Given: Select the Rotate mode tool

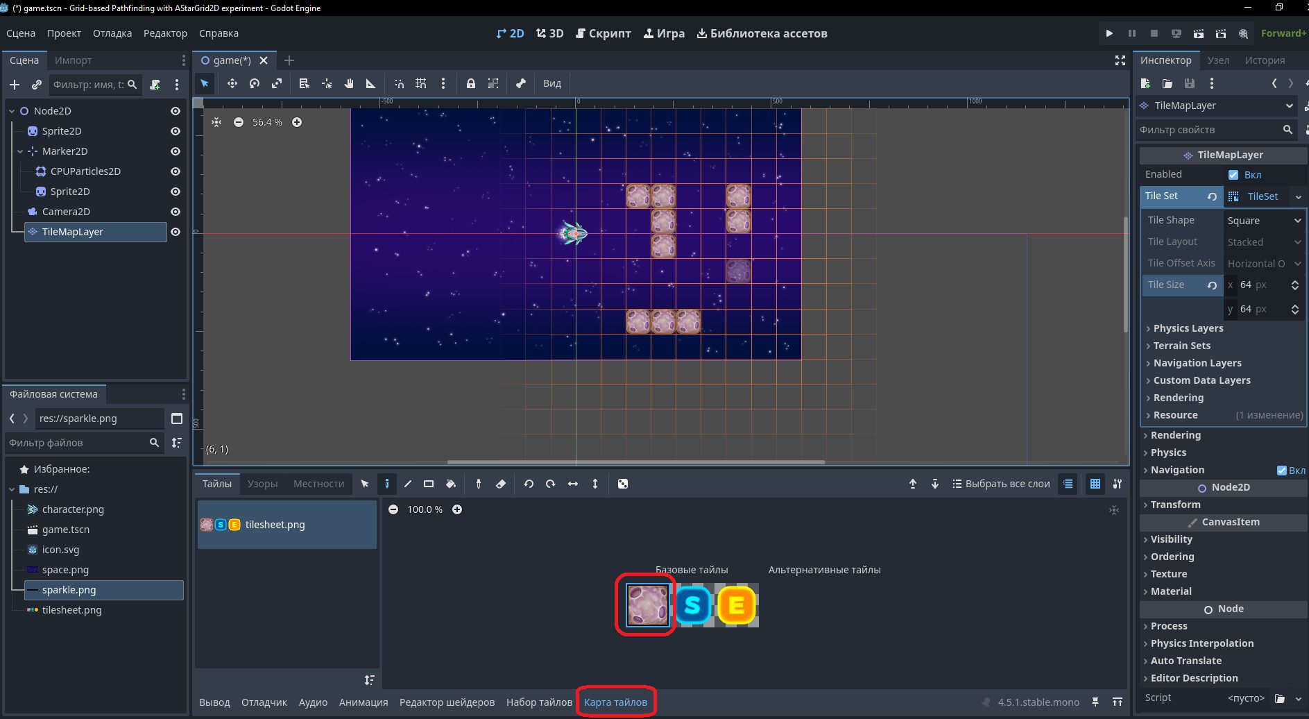Looking at the screenshot, I should (255, 83).
